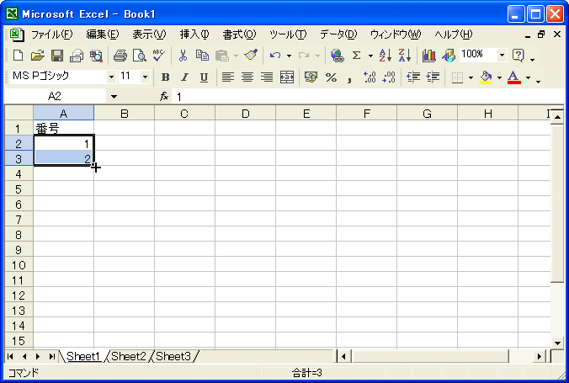Save the workbook with floppy icon

coord(57,56)
